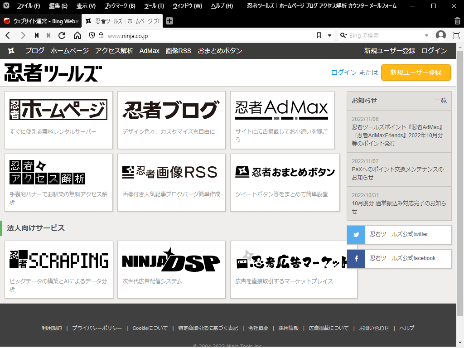464x348 pixels.
Task: Click the orange 新規ユーザー登録 button
Action: point(416,72)
